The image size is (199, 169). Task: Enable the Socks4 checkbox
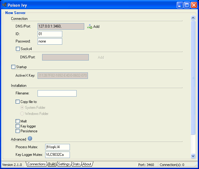click(x=18, y=49)
